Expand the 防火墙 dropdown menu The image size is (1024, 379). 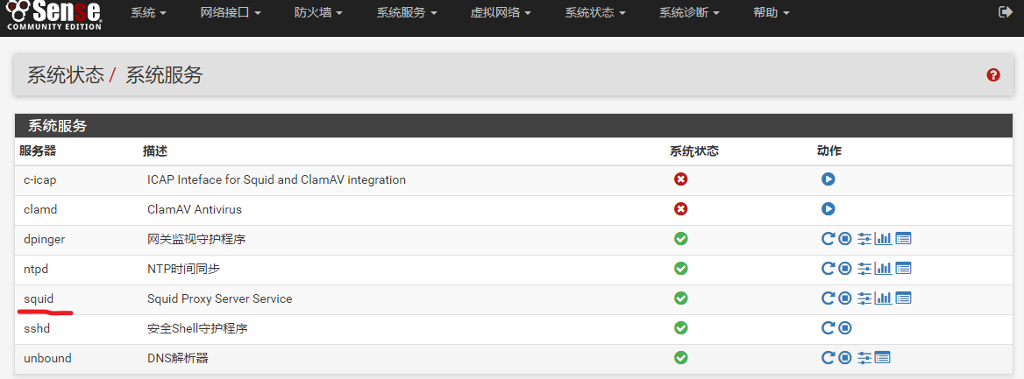point(318,13)
